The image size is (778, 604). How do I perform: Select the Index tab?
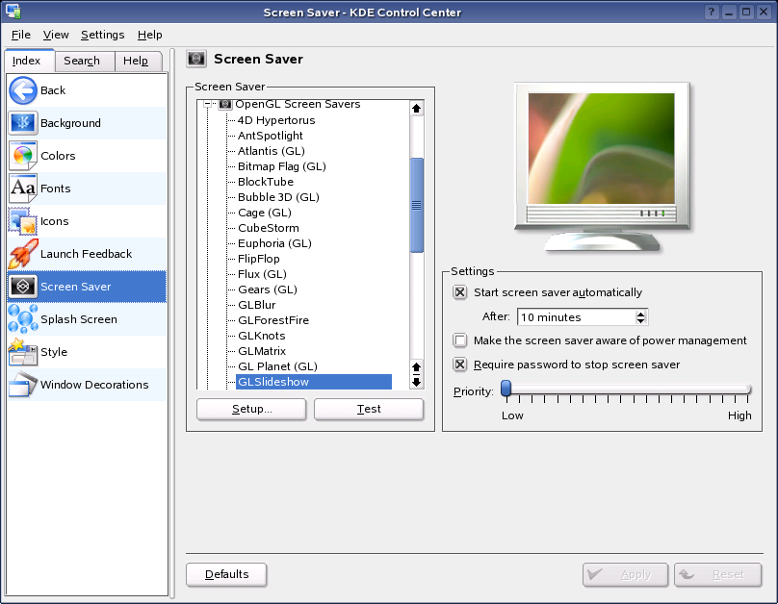coord(29,61)
